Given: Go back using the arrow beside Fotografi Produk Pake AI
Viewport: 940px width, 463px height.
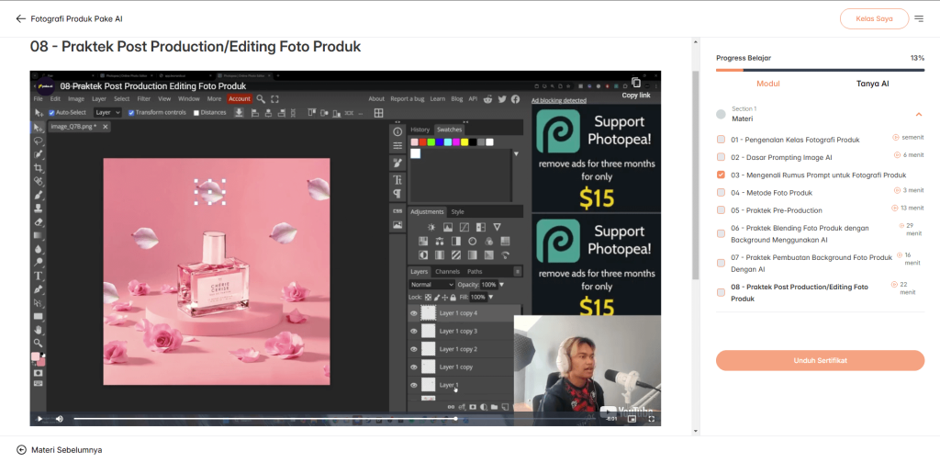Looking at the screenshot, I should click(21, 18).
